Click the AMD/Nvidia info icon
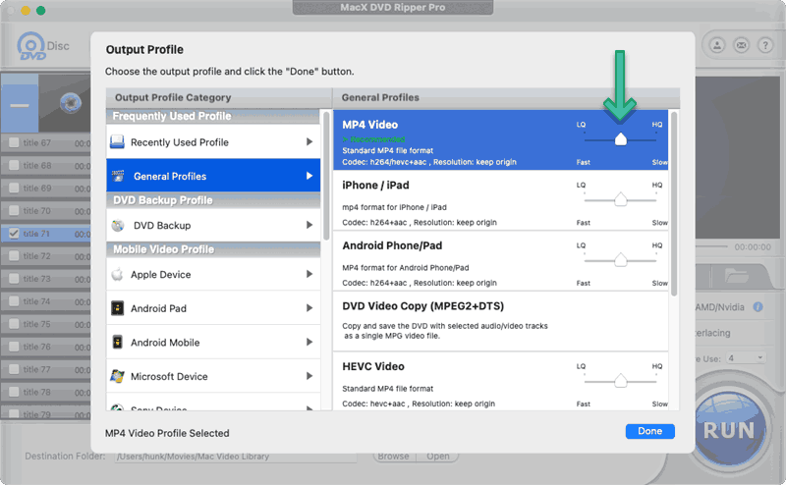Viewport: 786px width, 485px height. tap(758, 306)
